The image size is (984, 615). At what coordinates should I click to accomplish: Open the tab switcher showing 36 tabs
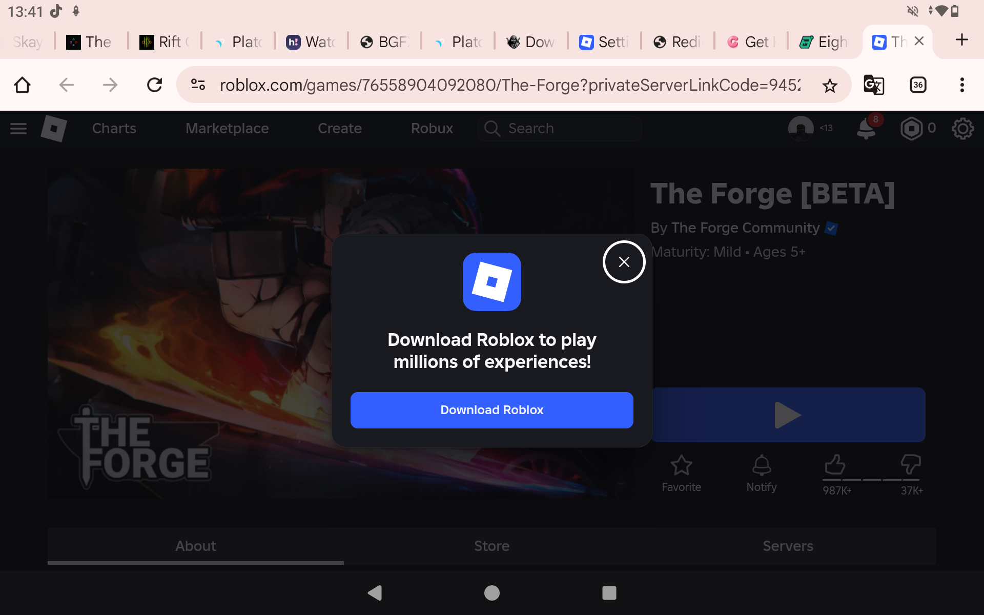click(x=918, y=85)
